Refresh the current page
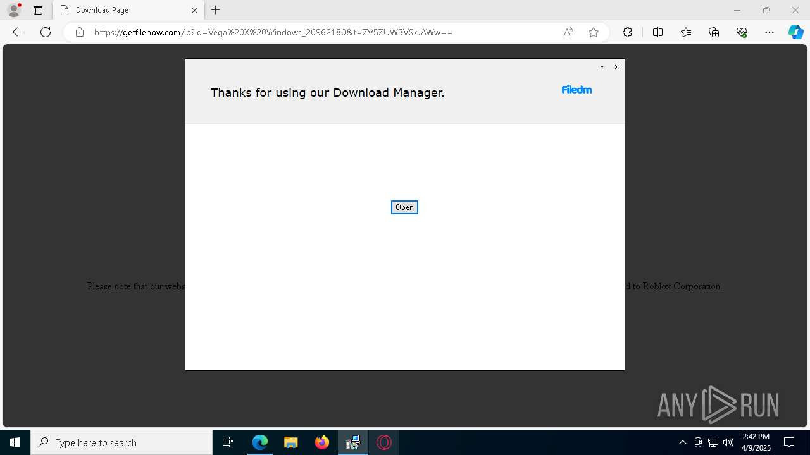Image resolution: width=810 pixels, height=455 pixels. click(46, 32)
